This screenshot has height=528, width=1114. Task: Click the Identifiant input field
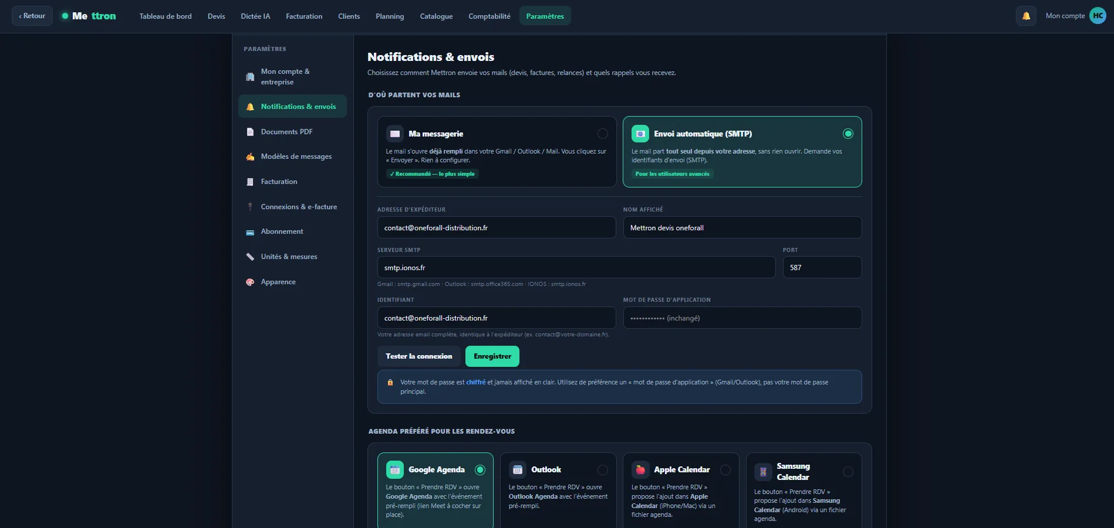[x=497, y=318]
